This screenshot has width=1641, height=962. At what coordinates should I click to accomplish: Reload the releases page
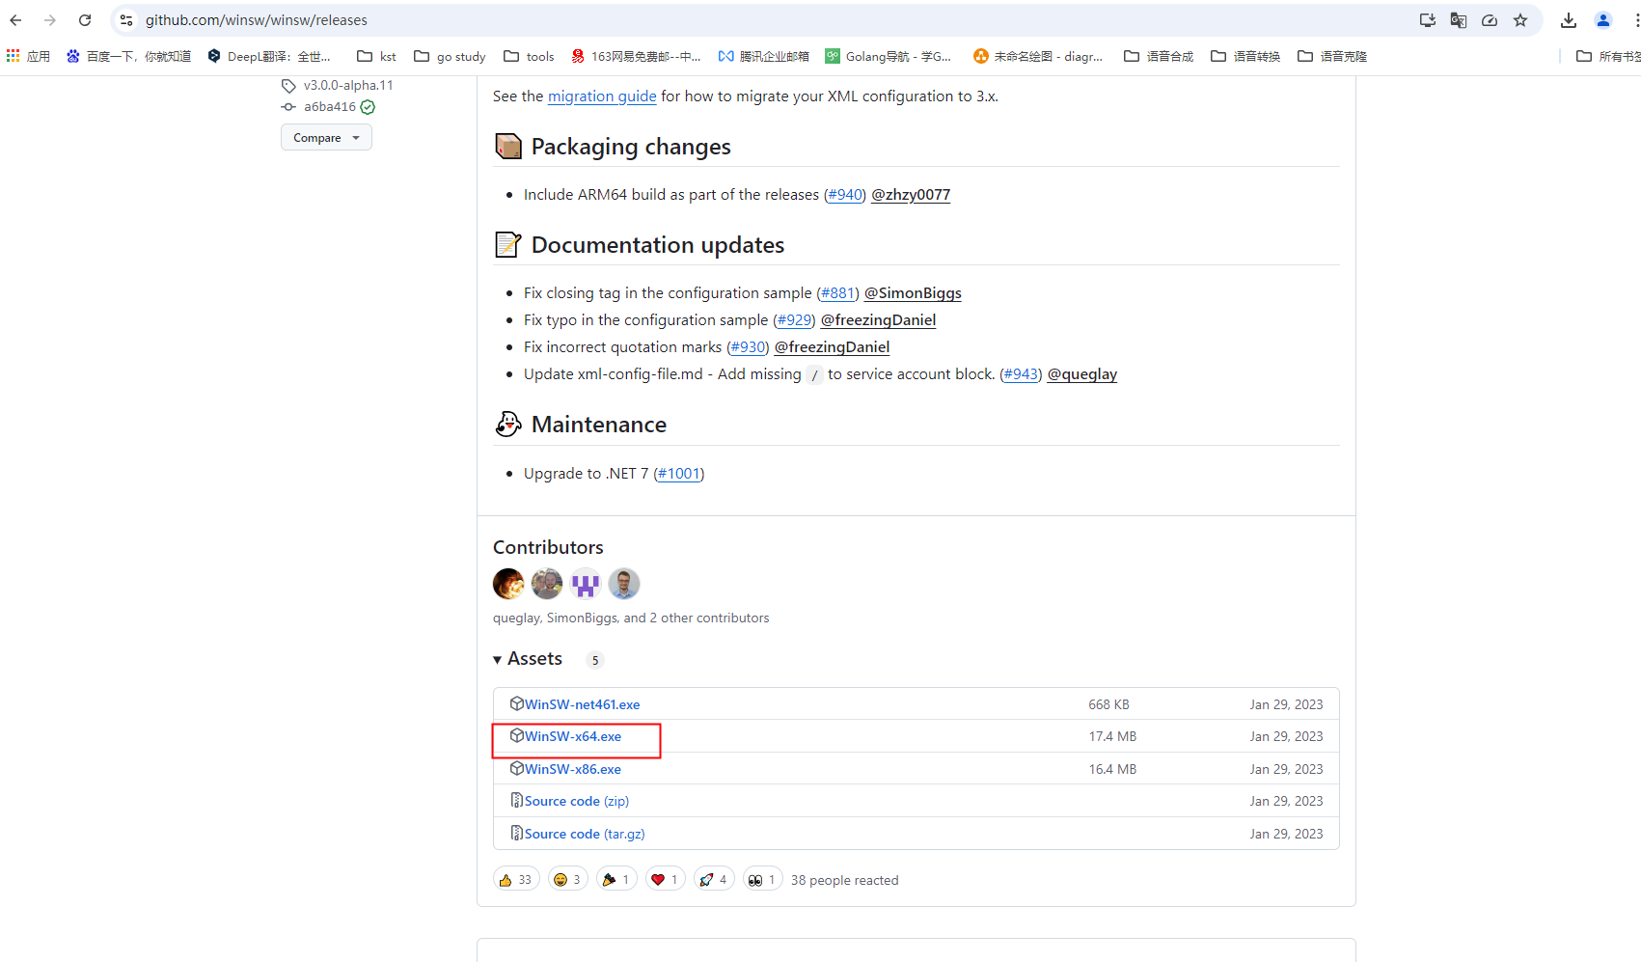[x=85, y=20]
